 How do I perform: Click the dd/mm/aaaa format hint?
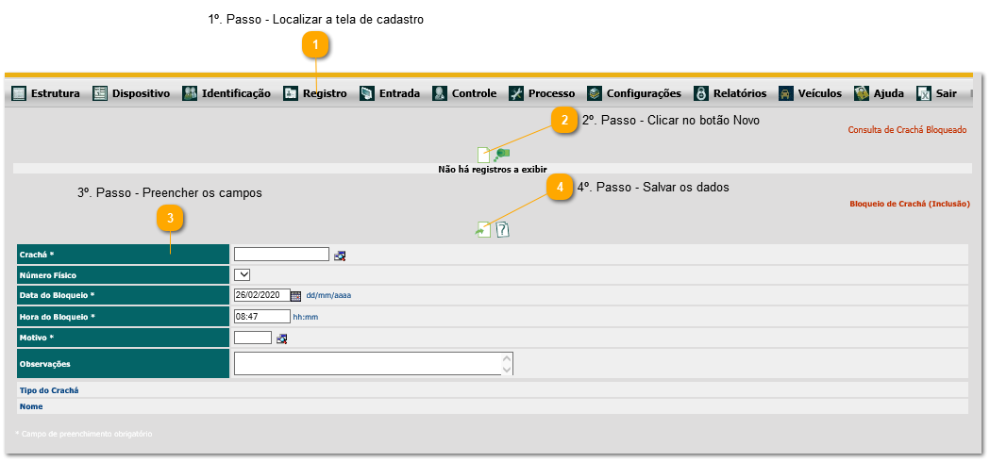(x=328, y=295)
